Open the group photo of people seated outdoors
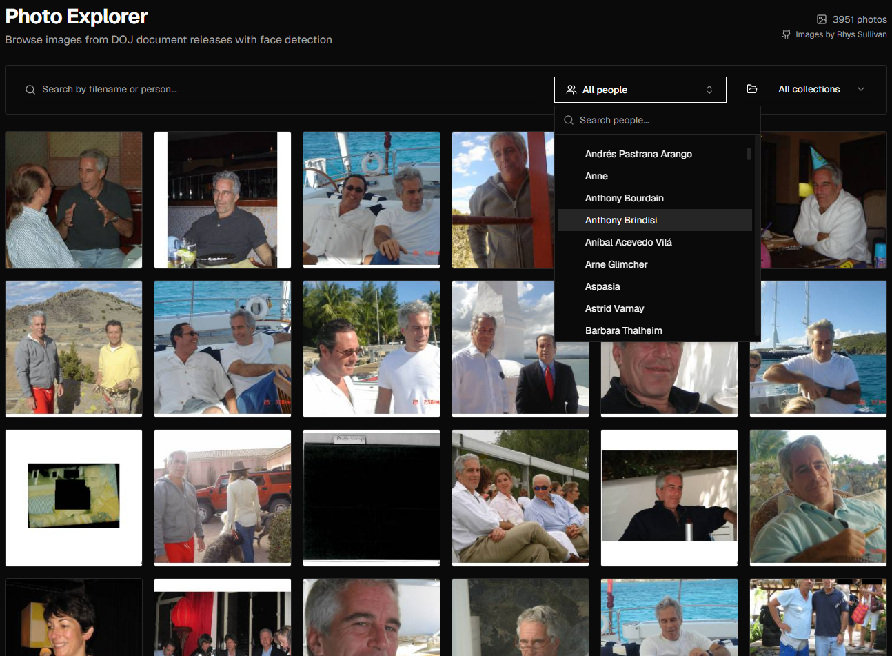Screen dimensions: 892x656 click(x=520, y=498)
